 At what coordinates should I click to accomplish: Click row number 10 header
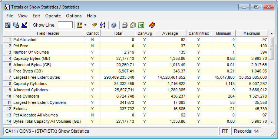point(8,96)
